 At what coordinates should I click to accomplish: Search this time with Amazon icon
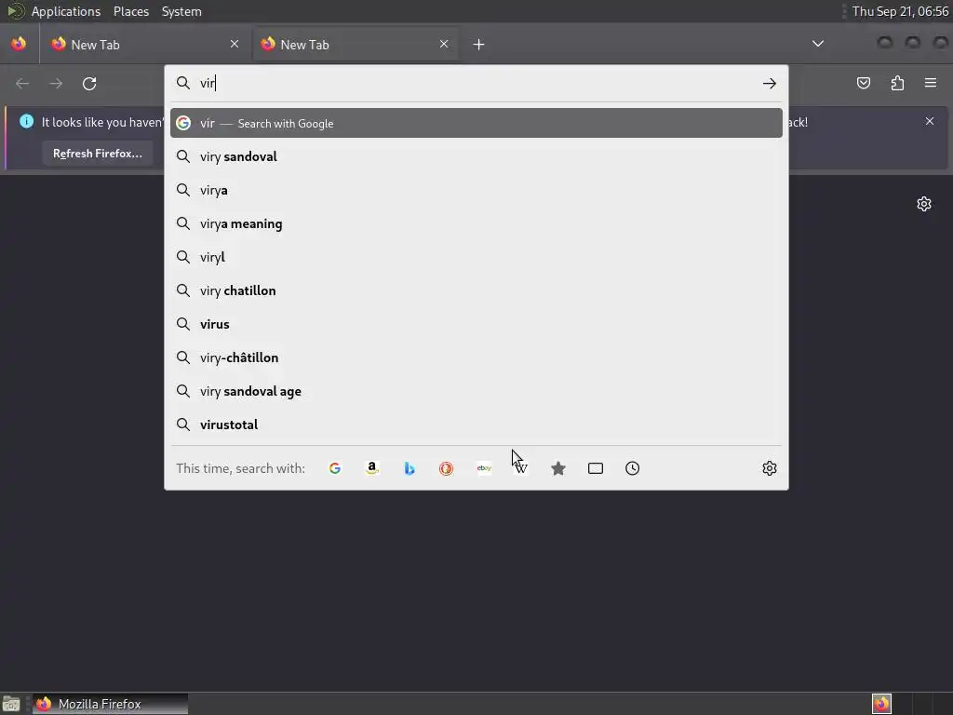pos(372,468)
